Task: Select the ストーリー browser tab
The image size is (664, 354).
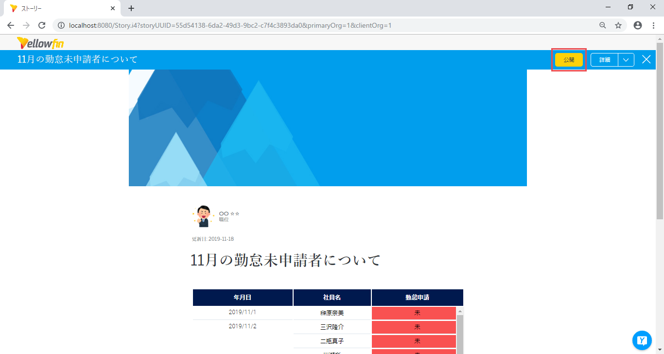Action: pos(62,8)
